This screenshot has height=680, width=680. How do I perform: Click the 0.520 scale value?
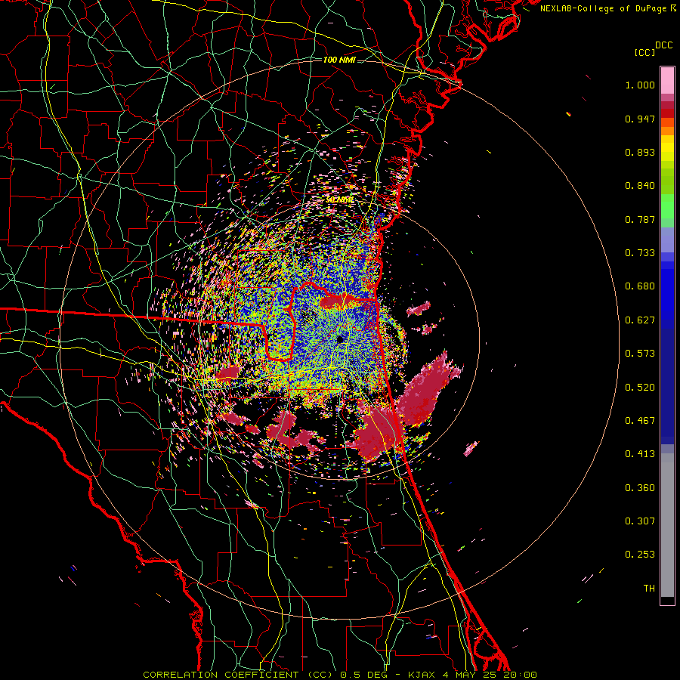[640, 388]
